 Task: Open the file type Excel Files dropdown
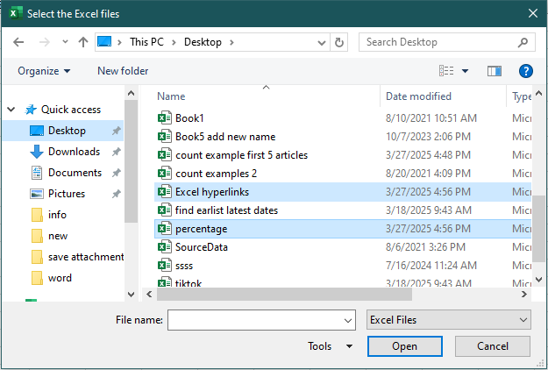tap(449, 321)
